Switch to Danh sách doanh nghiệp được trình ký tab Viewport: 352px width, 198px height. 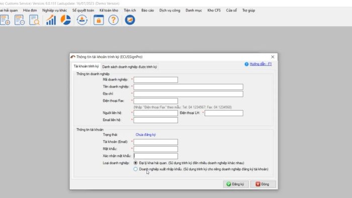click(x=130, y=67)
